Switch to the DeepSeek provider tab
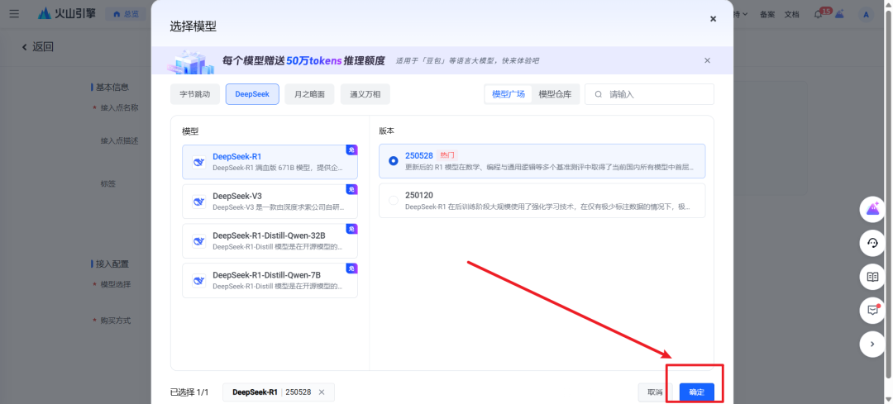The width and height of the screenshot is (893, 404). [x=252, y=94]
